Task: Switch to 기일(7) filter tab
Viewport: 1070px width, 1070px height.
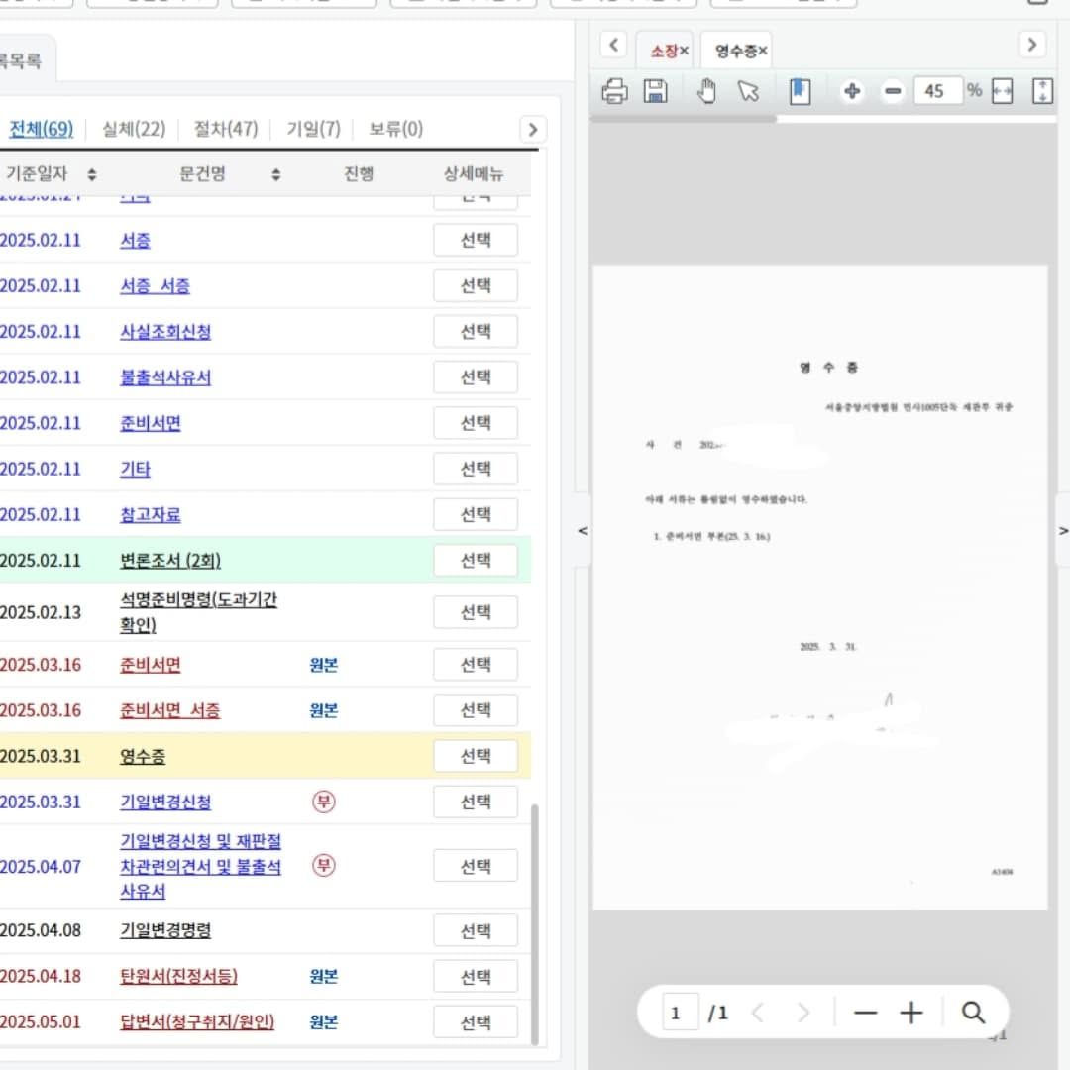Action: pos(313,128)
